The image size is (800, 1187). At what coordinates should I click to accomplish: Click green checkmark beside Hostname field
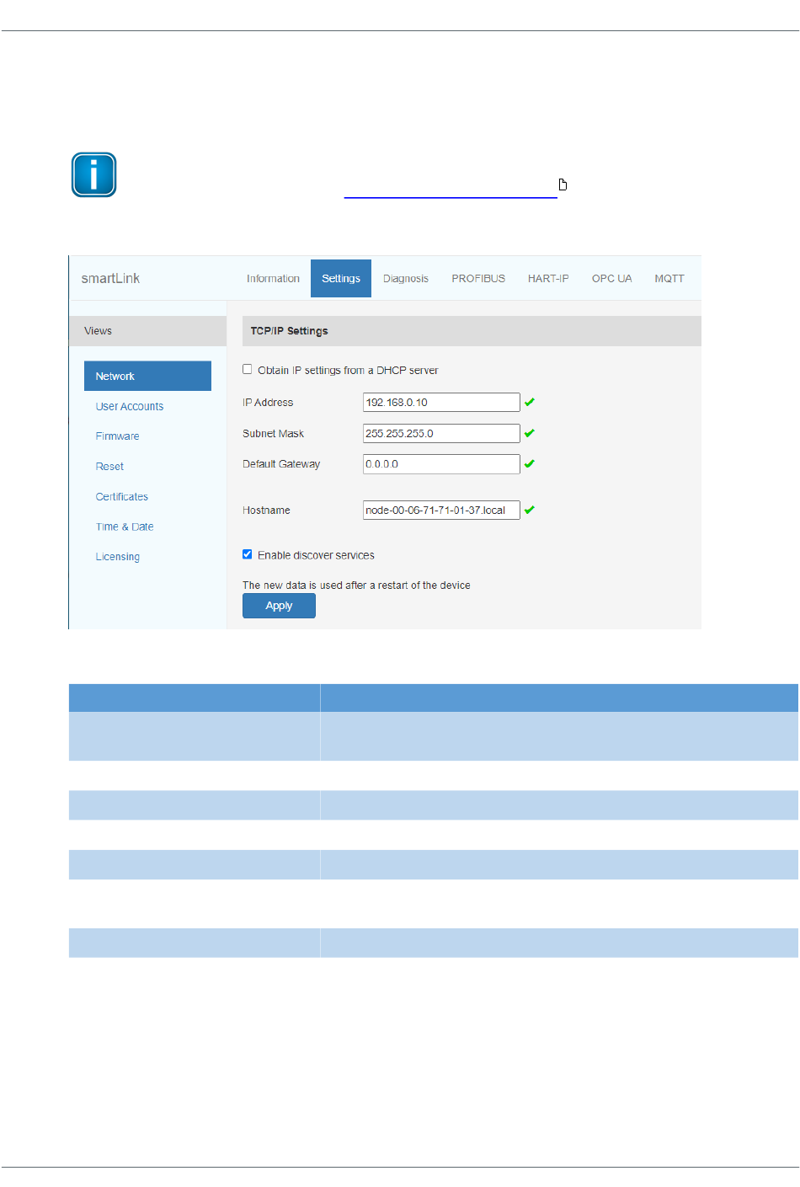click(x=530, y=511)
